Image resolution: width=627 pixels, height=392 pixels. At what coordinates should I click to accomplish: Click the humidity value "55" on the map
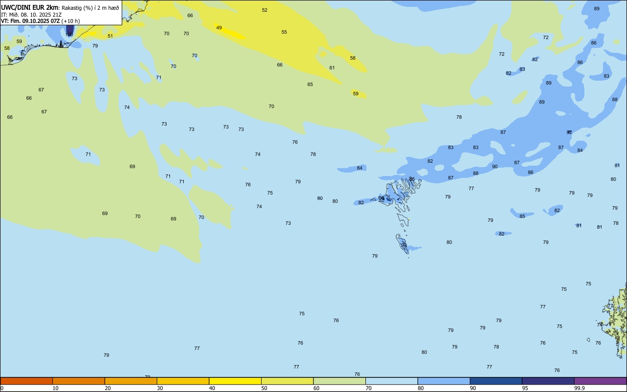click(284, 32)
